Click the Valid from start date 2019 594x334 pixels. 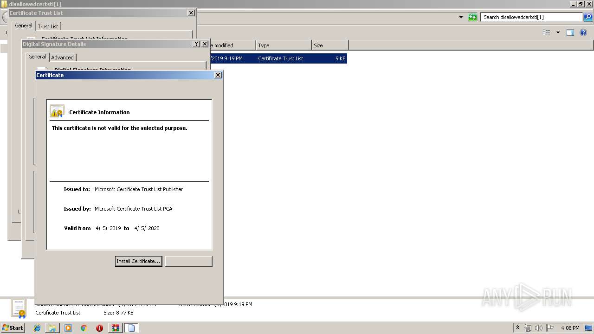coord(108,228)
